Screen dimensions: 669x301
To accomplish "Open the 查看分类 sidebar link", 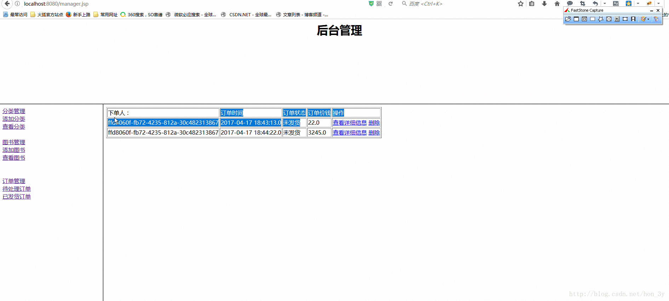I will click(x=14, y=127).
